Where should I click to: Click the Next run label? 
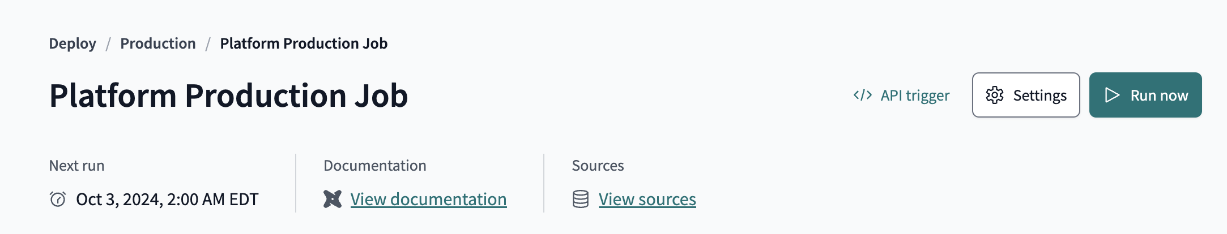tap(76, 166)
